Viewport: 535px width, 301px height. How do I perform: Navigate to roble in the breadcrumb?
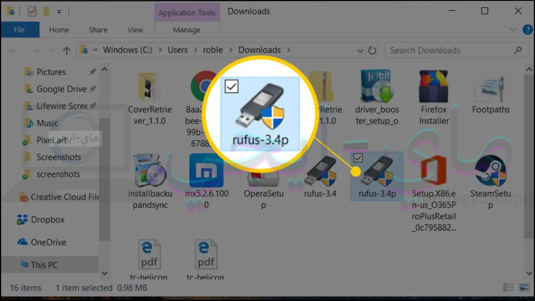tap(213, 50)
